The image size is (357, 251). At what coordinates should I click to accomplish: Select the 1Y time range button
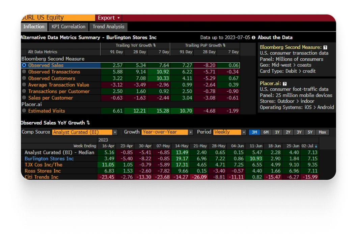click(x=277, y=132)
